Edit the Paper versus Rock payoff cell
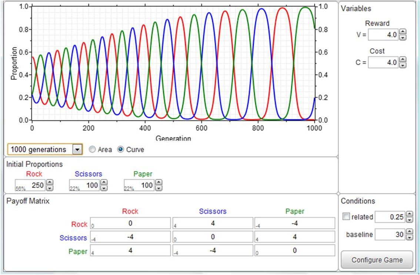 [x=130, y=250]
